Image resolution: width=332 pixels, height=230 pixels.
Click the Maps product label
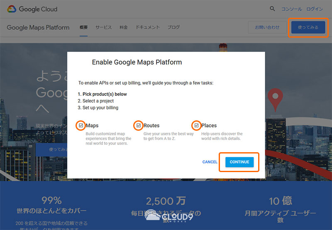pos(92,126)
